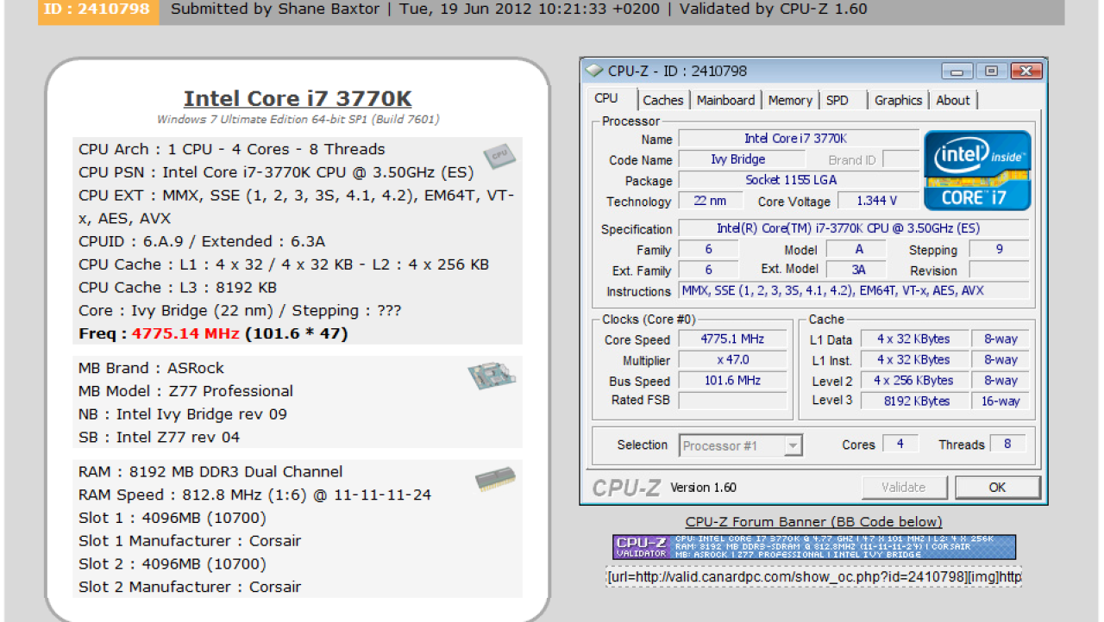Screen dimensions: 1104x622
Task: Click the Package field Socket 1155 LGA
Action: [x=799, y=180]
